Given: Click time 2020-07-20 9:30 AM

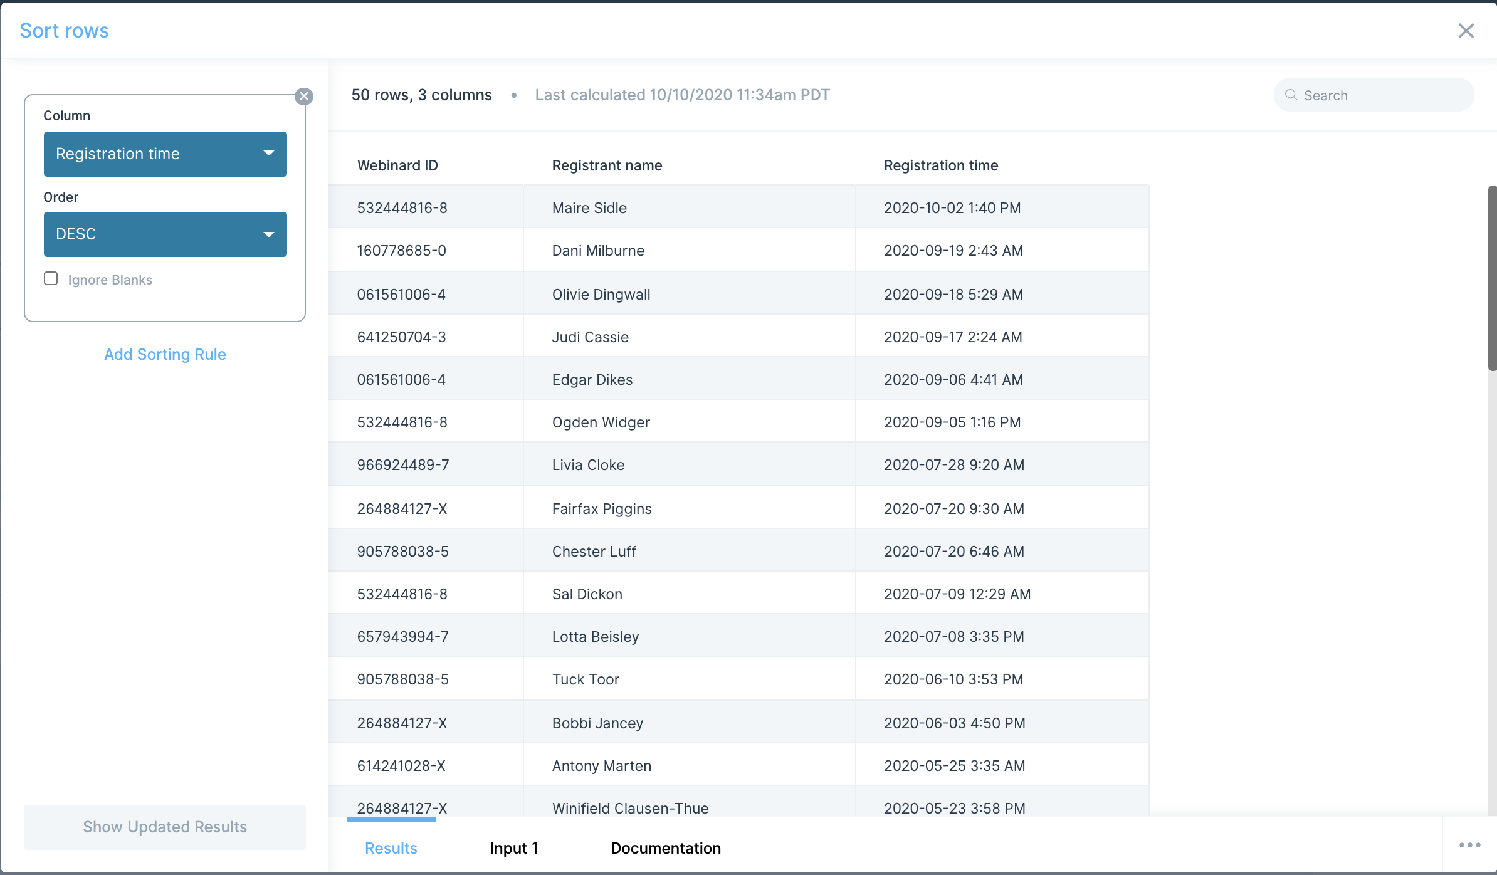Looking at the screenshot, I should (954, 508).
